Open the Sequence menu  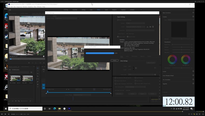[x=19, y=7]
